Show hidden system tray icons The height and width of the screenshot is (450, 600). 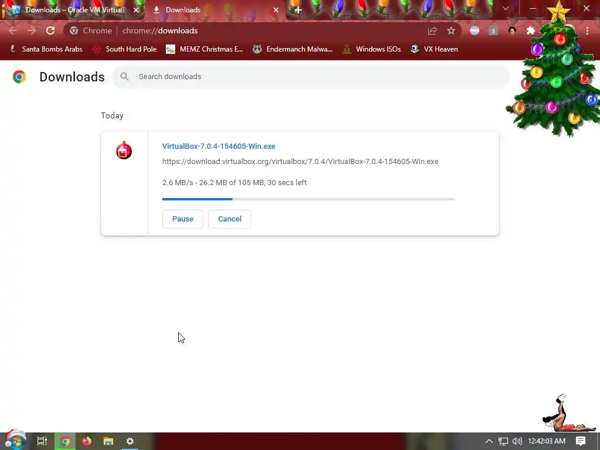tap(489, 441)
